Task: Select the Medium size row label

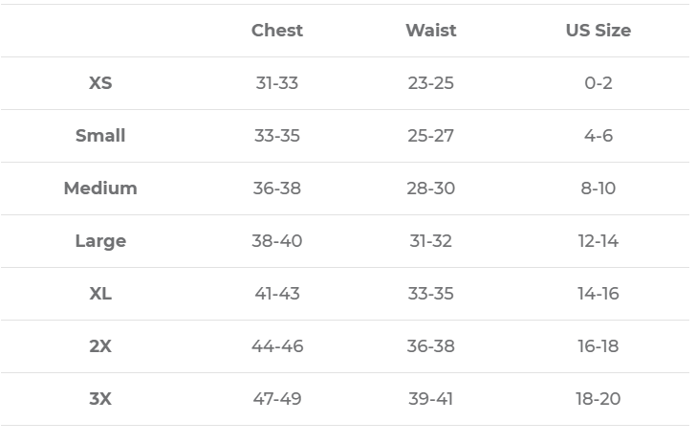Action: click(100, 189)
